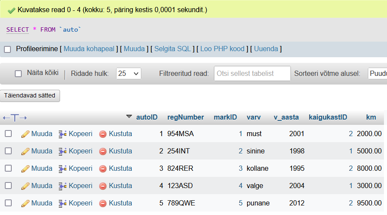
Task: Sort the table by regNumber column
Action: [x=186, y=117]
